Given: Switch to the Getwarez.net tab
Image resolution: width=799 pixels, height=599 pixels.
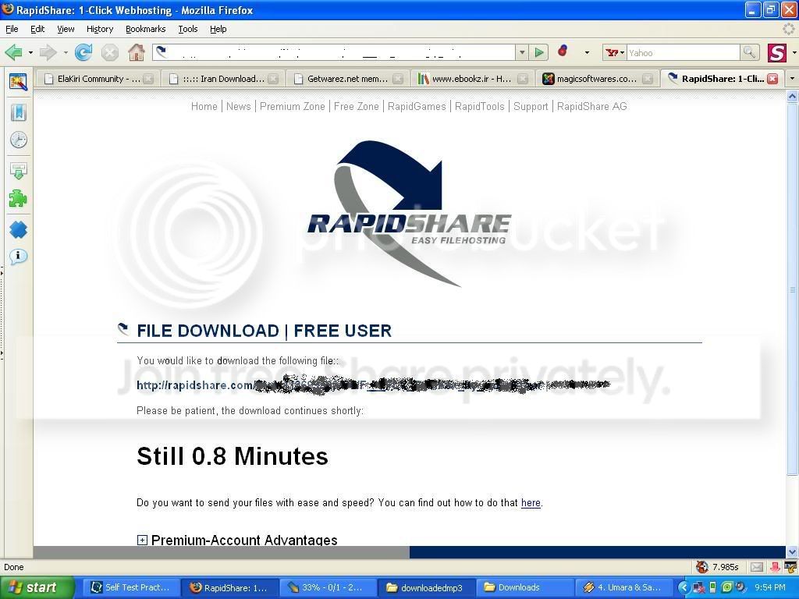Looking at the screenshot, I should click(347, 79).
